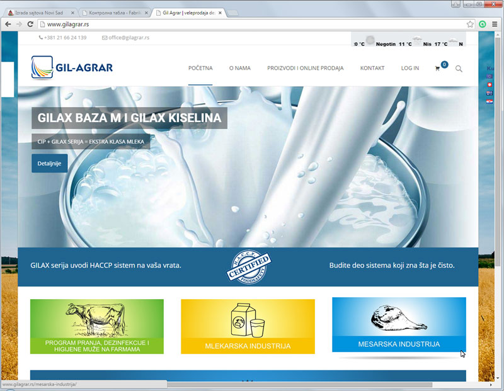This screenshot has height=391, width=504.
Task: Select the Swiss flag currency icon
Action: (490, 85)
